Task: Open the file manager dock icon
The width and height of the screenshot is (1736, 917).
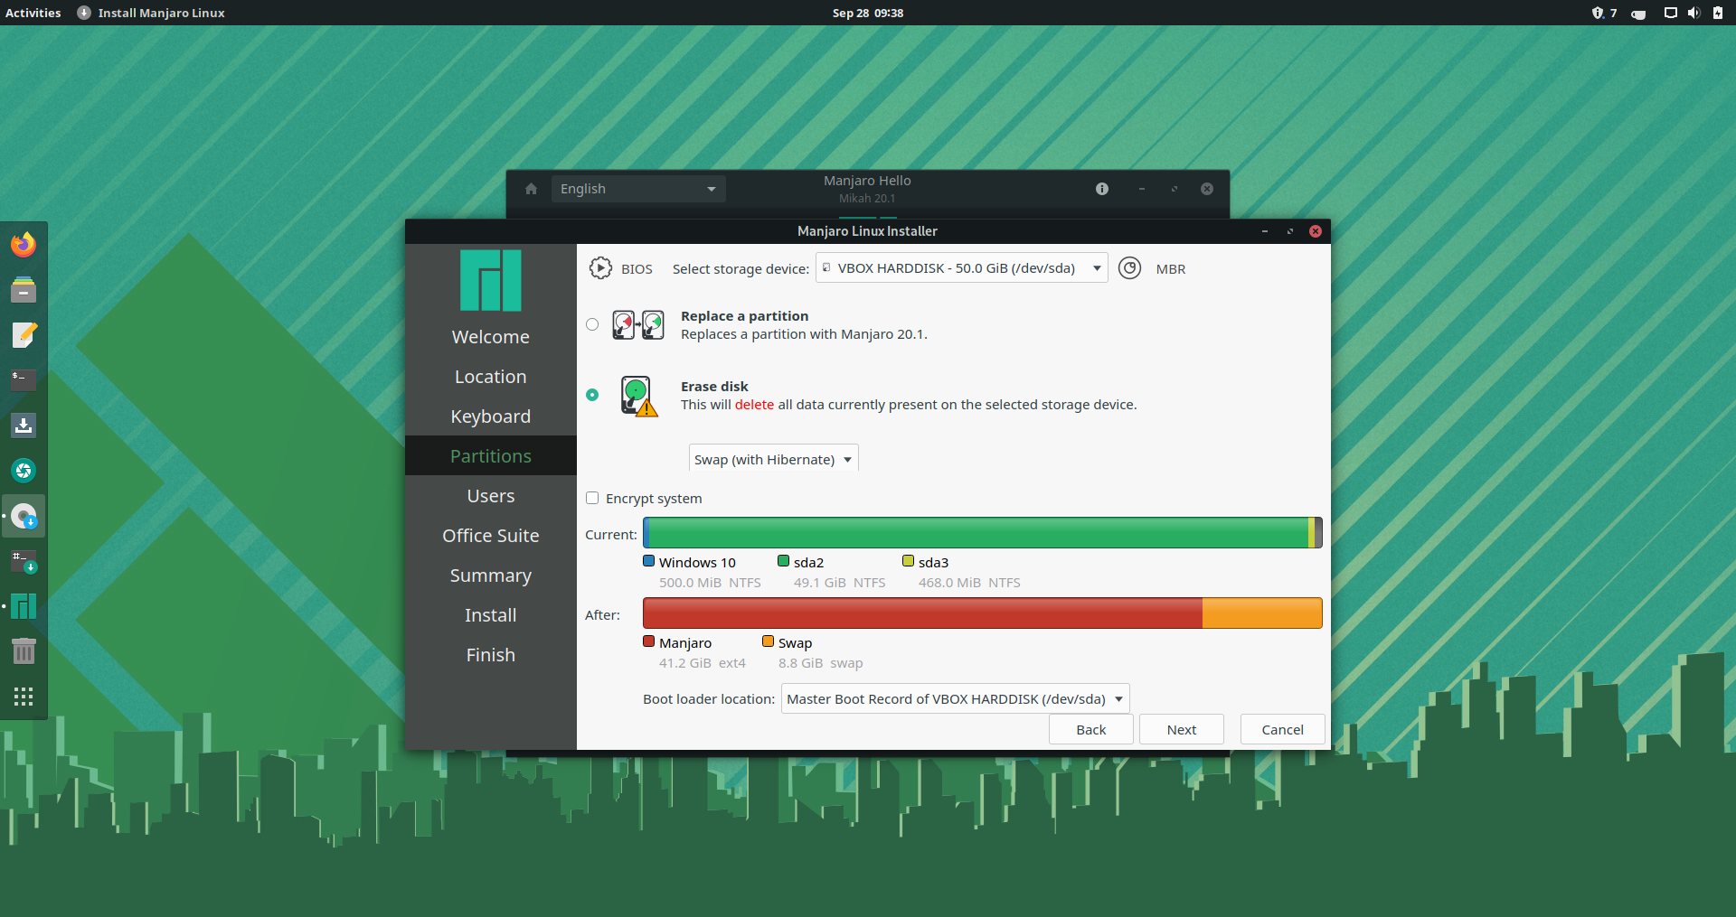Action: coord(24,290)
